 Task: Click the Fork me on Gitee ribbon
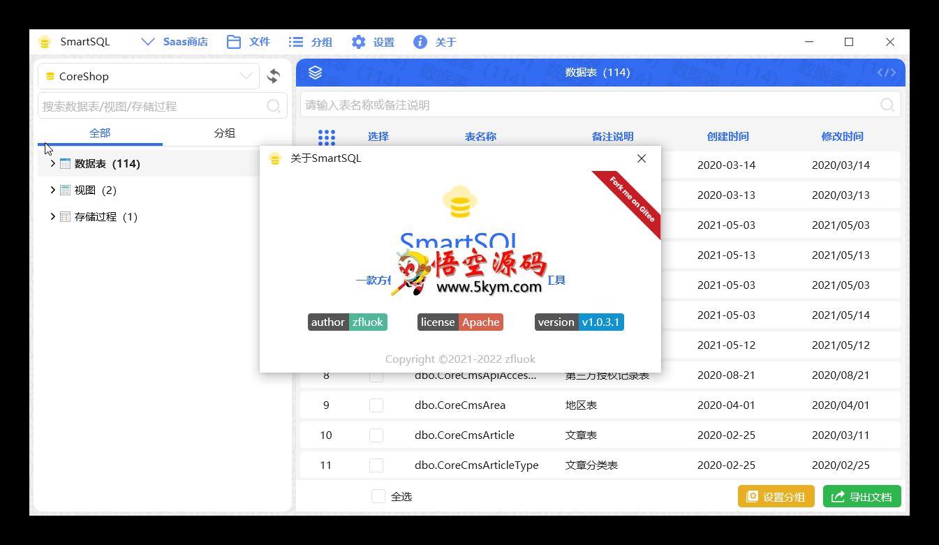(x=632, y=200)
